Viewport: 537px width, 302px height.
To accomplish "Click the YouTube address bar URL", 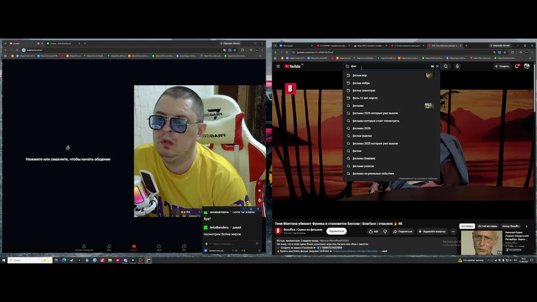I will (315, 52).
